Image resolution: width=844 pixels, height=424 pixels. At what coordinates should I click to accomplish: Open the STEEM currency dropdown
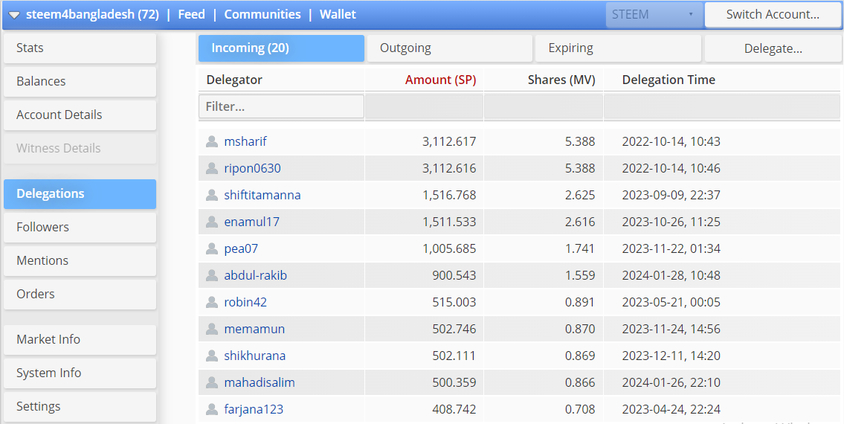click(653, 14)
